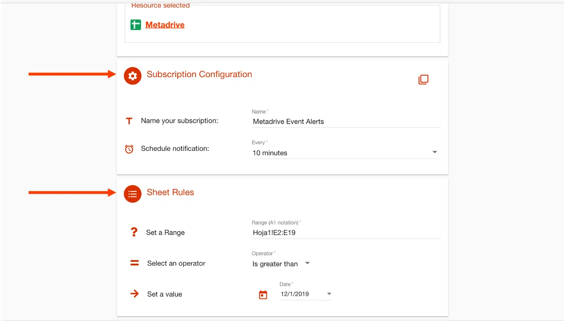Viewport: 564px width, 321px height.
Task: Click the green Google Sheets icon beside Metadrive
Action: click(x=135, y=25)
